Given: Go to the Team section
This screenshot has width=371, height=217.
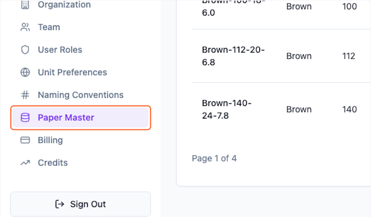Looking at the screenshot, I should (x=49, y=27).
